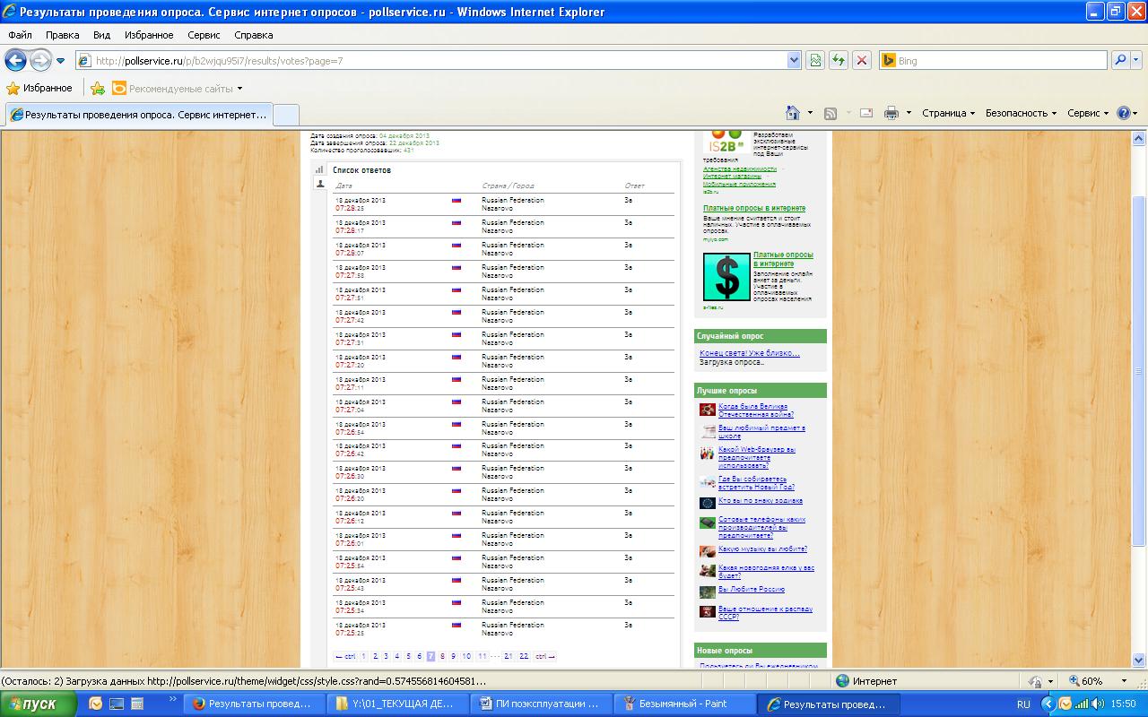Switch to the voters list person icon
Viewport: 1148px width, 717px height.
(319, 184)
